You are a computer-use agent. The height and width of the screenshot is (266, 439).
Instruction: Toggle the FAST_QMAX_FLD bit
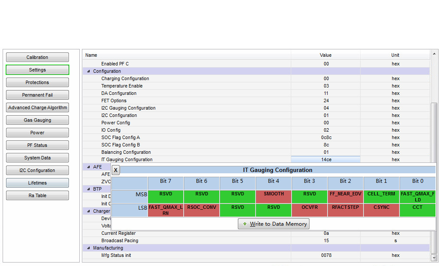(417, 197)
